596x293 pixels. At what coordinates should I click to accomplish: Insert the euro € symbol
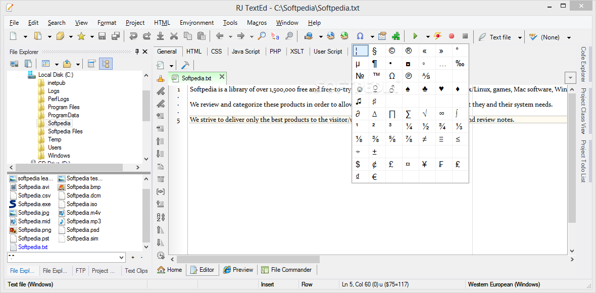[374, 176]
